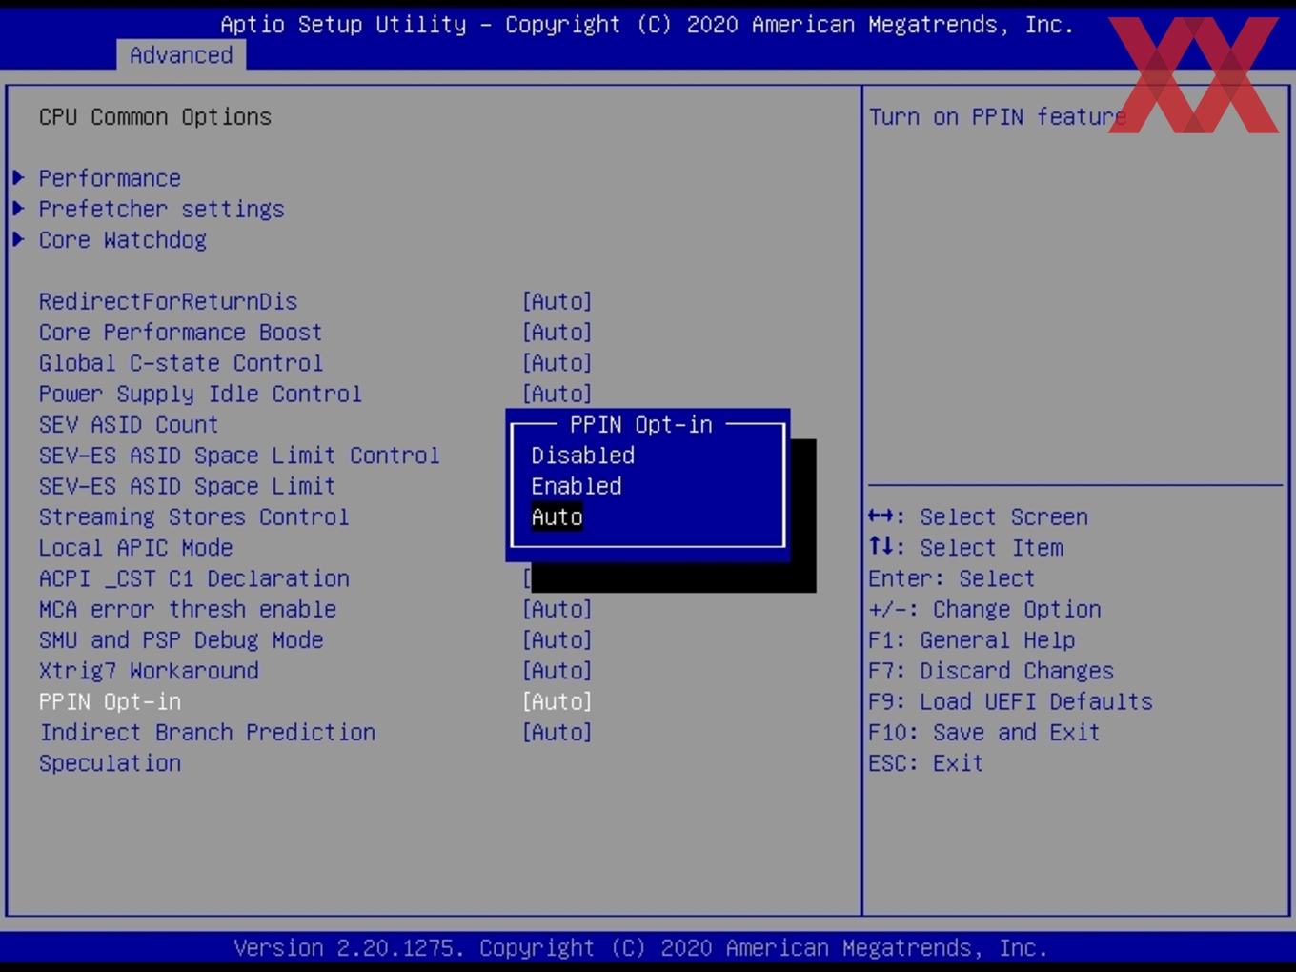Open the PPIN Opt-in value field
This screenshot has height=972, width=1296.
tap(557, 701)
